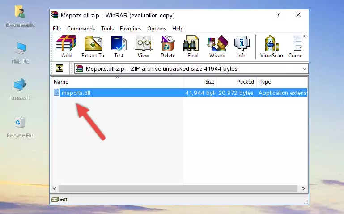Click the key password icon in the status bar
Viewport: 344px width, 214px height.
coord(64,200)
